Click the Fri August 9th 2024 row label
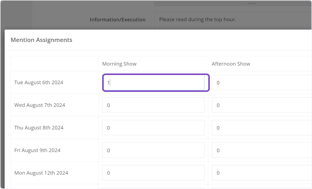The image size is (312, 189). coord(37,150)
